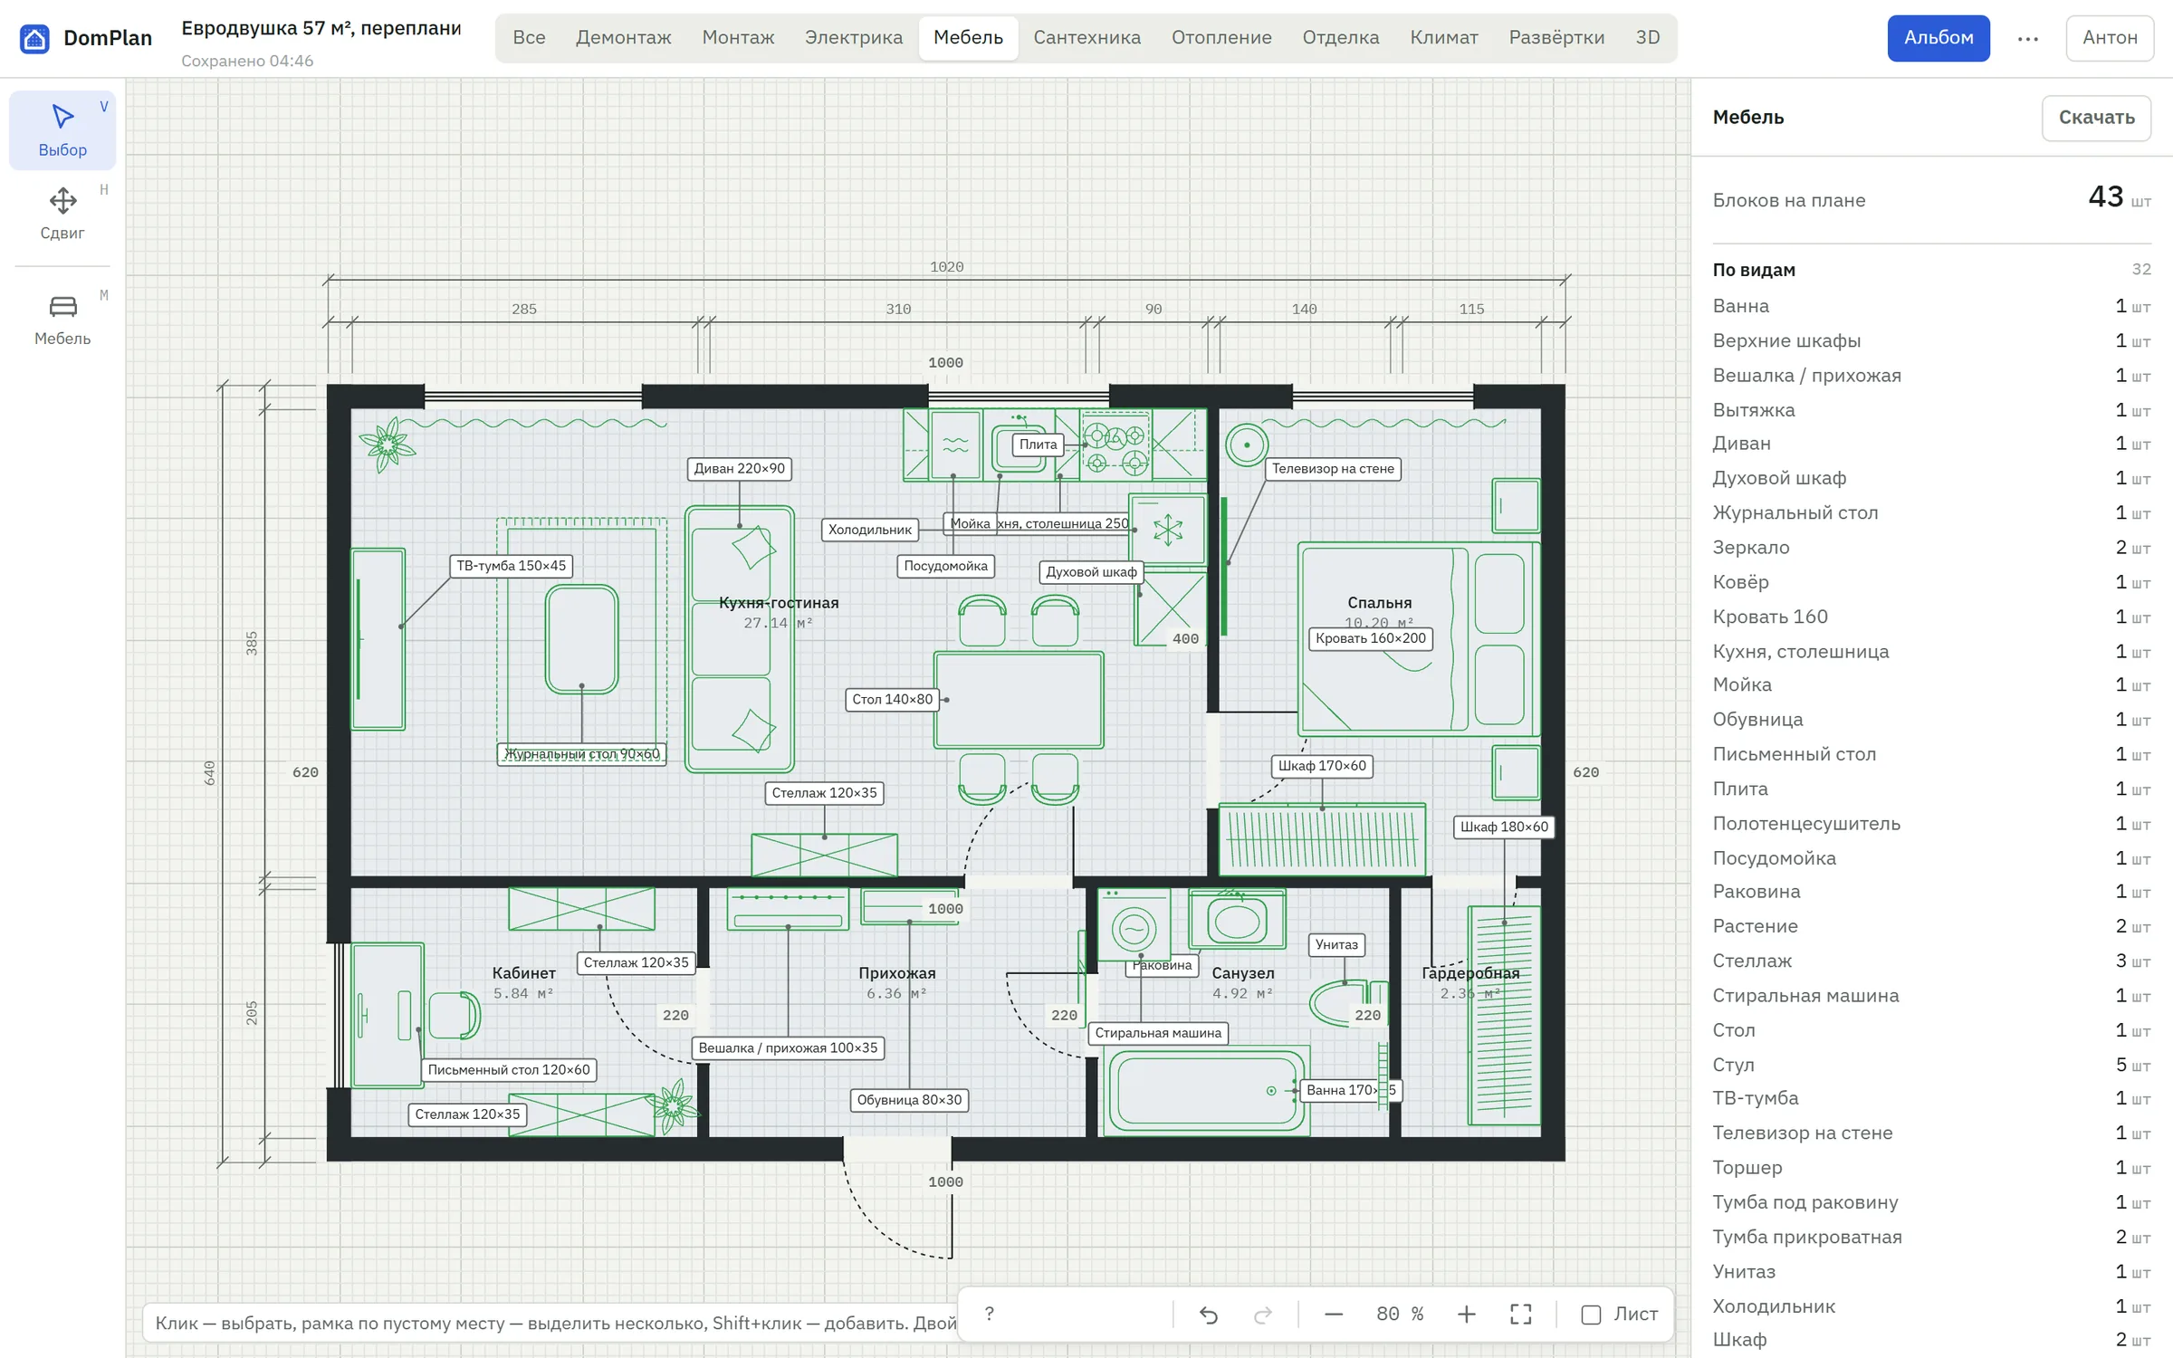Select the Письменный стол 120×60 label
Screen dimensions: 2173x1358
(508, 1070)
